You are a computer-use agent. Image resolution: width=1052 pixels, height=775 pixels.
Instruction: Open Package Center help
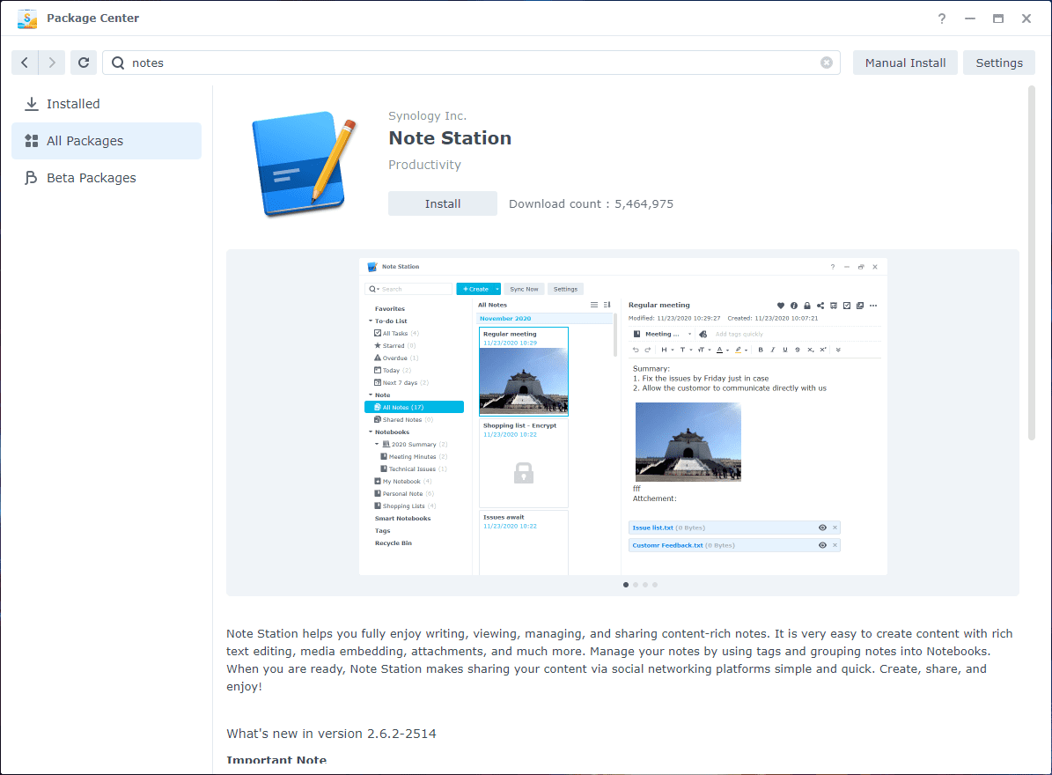tap(942, 18)
